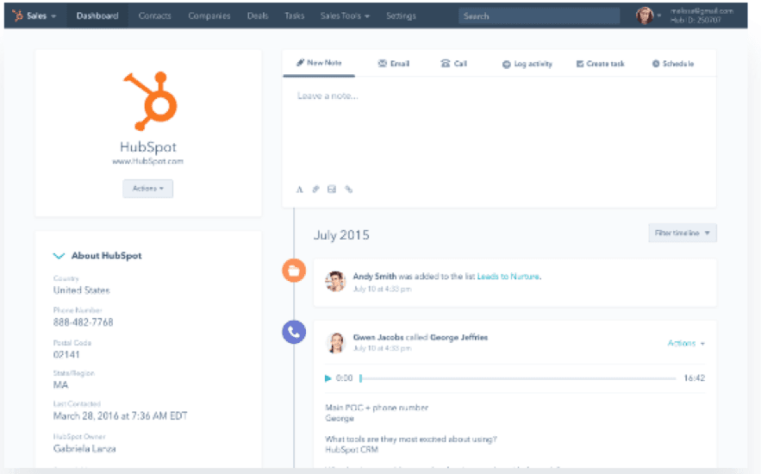The width and height of the screenshot is (761, 474).
Task: Click the purple phone call timeline icon
Action: point(294,332)
